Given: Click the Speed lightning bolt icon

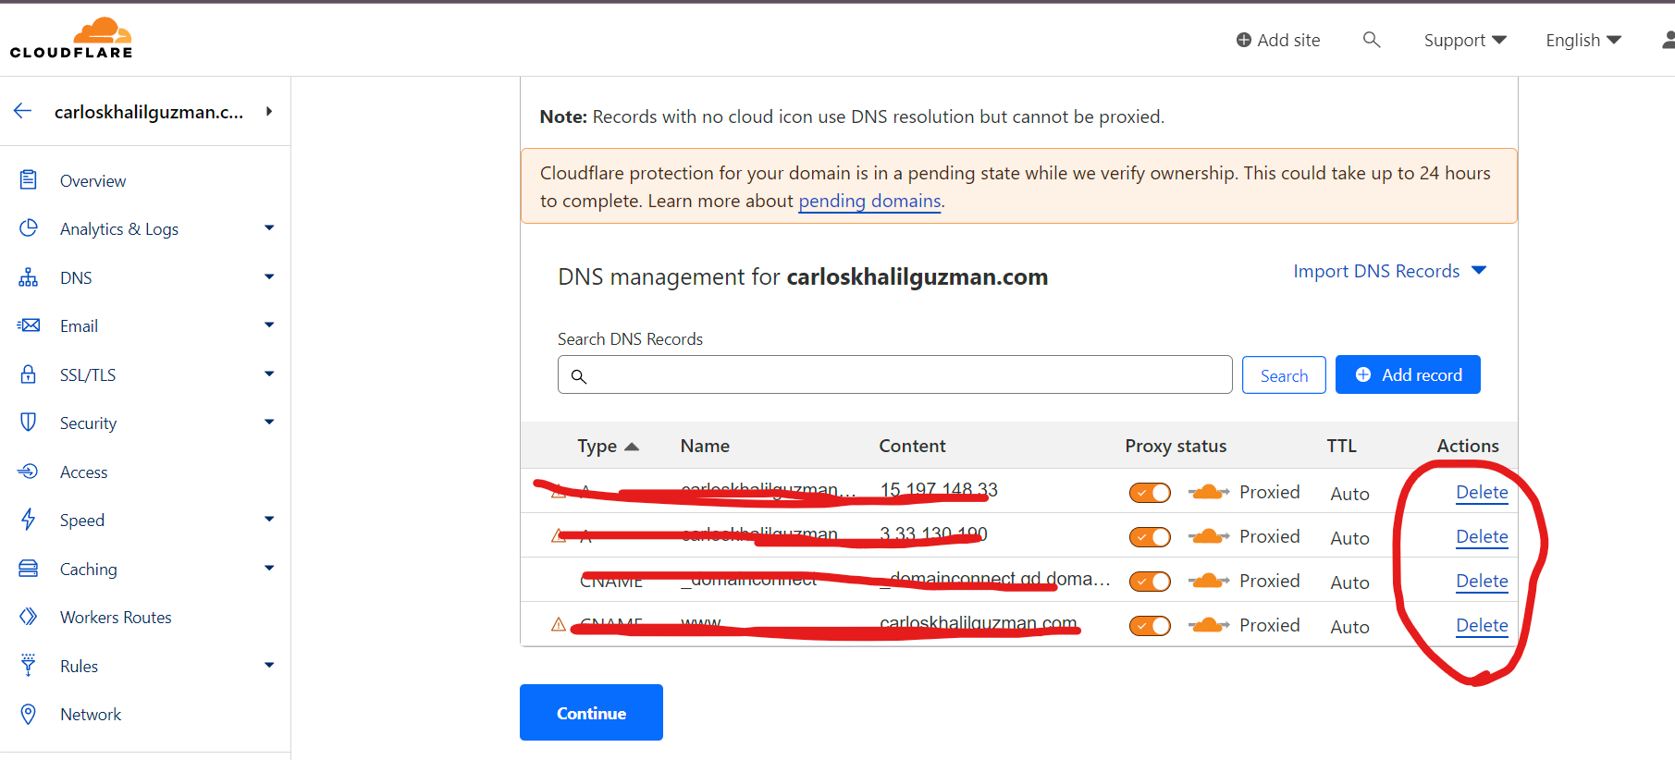Looking at the screenshot, I should 29,520.
